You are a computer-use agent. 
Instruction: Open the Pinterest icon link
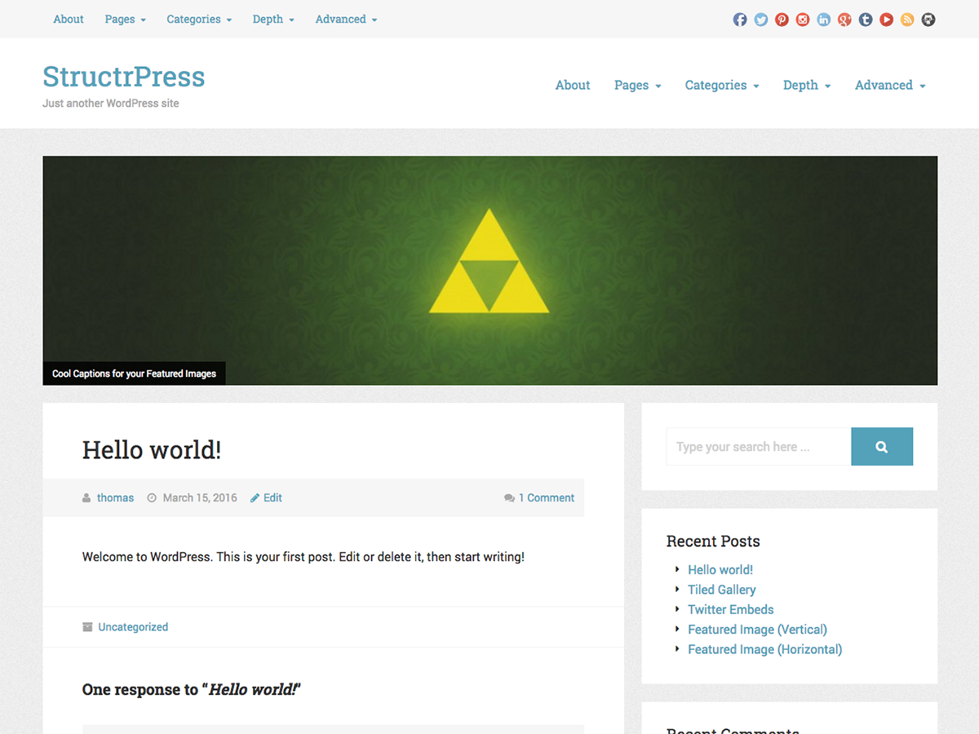point(782,20)
